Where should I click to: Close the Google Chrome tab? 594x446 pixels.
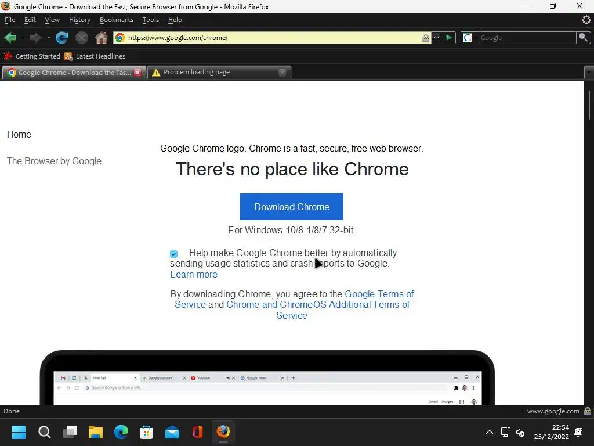[137, 73]
